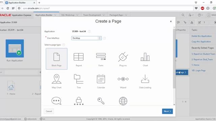Viewport: 216px width, 121px height.
Task: Expand the SQL Workshop menu arrow
Action: (x=77, y=15)
